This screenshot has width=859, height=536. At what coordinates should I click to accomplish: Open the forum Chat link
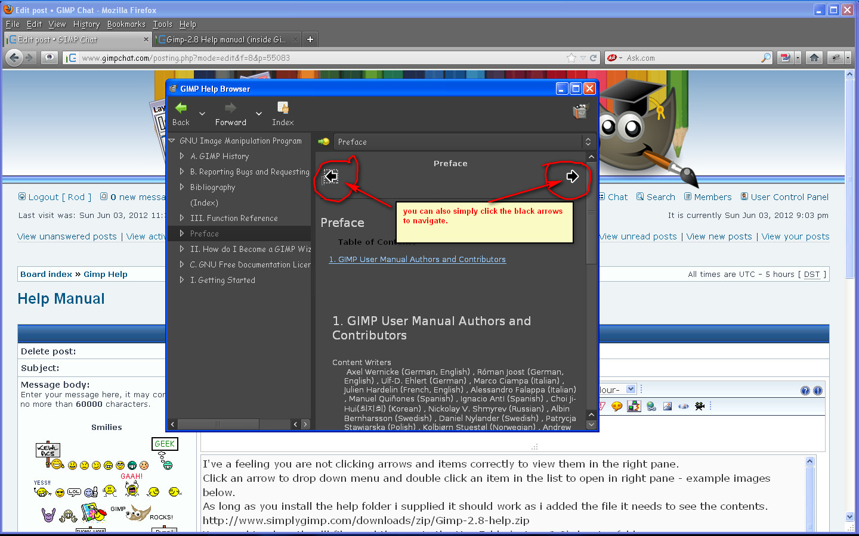(x=617, y=197)
